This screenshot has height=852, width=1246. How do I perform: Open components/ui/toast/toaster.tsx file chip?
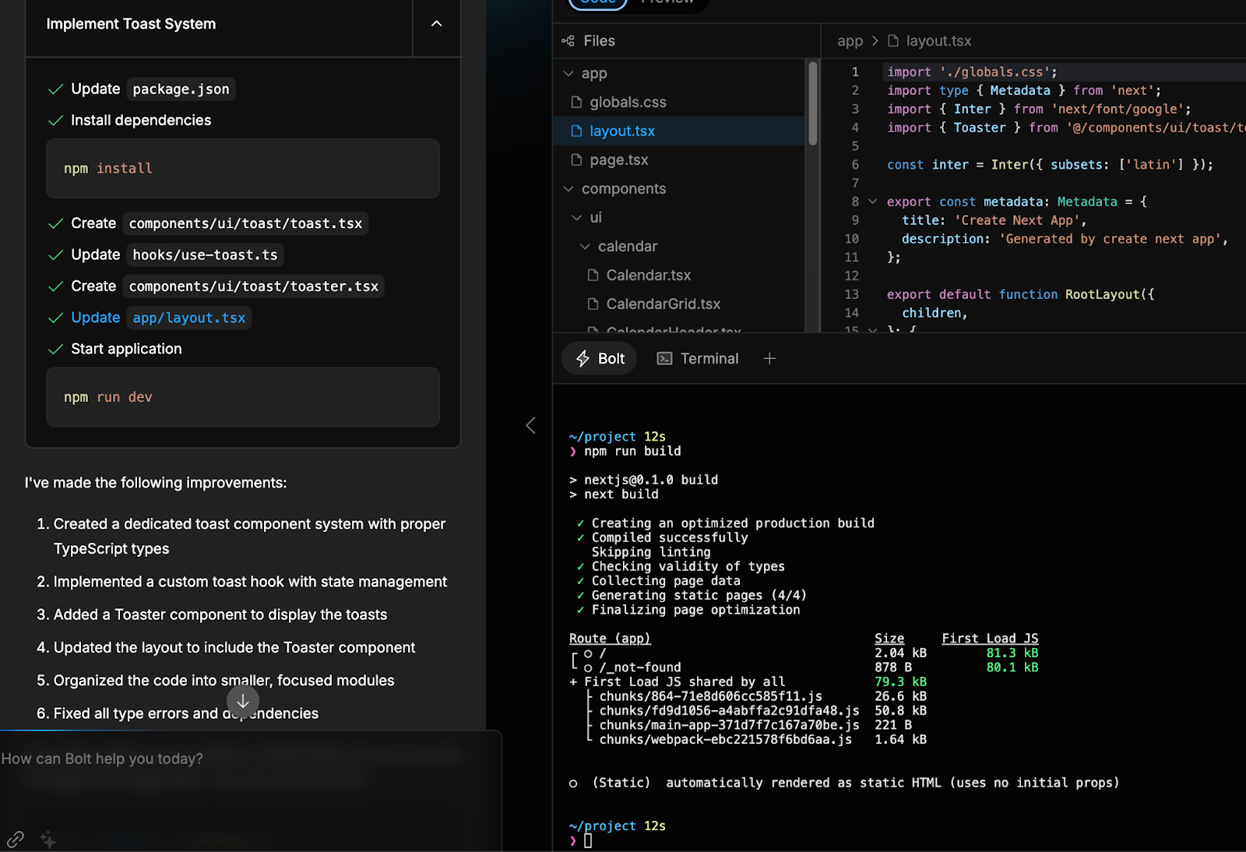pyautogui.click(x=253, y=287)
